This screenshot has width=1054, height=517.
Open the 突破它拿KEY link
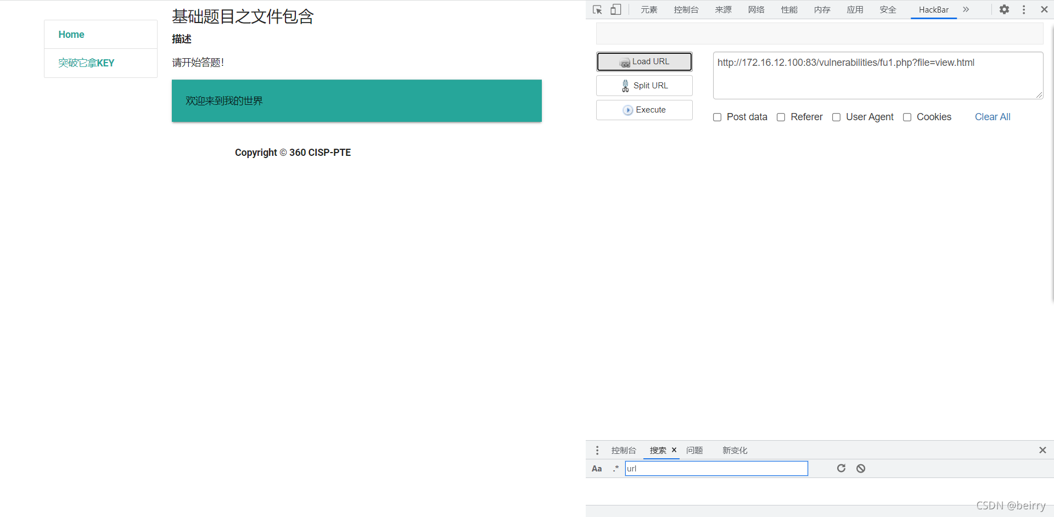86,63
